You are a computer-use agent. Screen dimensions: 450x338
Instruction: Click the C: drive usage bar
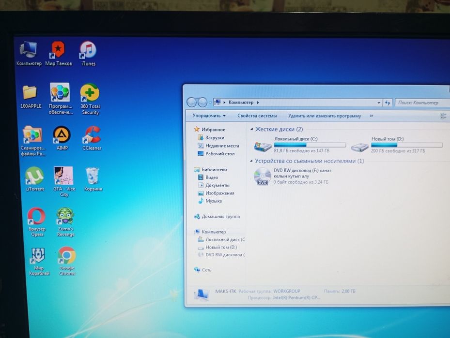310,145
